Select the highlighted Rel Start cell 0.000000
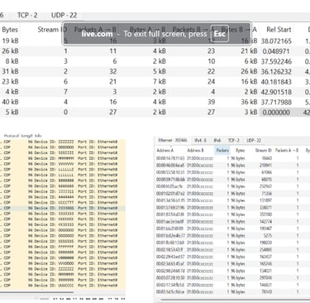The image size is (310, 303). [276, 113]
